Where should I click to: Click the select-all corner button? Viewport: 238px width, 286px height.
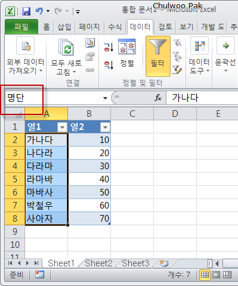pyautogui.click(x=15, y=114)
